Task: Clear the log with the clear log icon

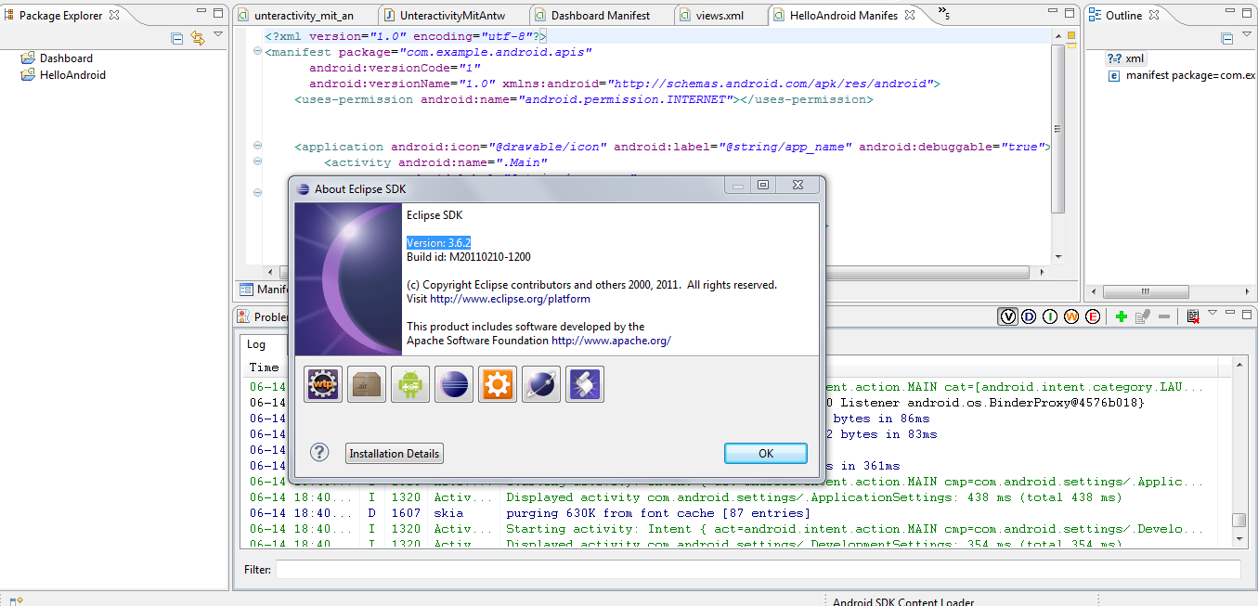Action: coord(1192,316)
